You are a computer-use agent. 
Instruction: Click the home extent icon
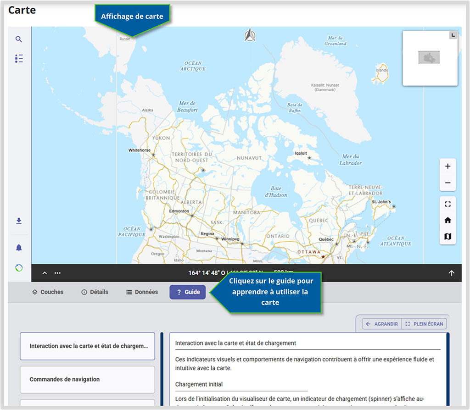click(x=448, y=220)
